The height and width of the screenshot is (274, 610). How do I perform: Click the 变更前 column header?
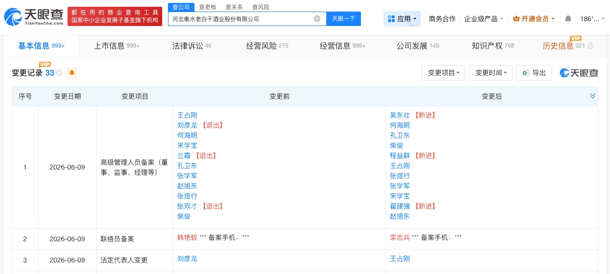(279, 96)
